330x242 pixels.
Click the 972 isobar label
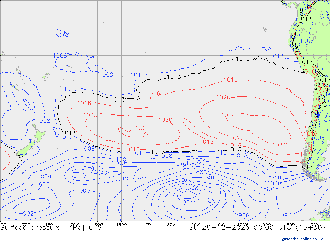pos(184,218)
